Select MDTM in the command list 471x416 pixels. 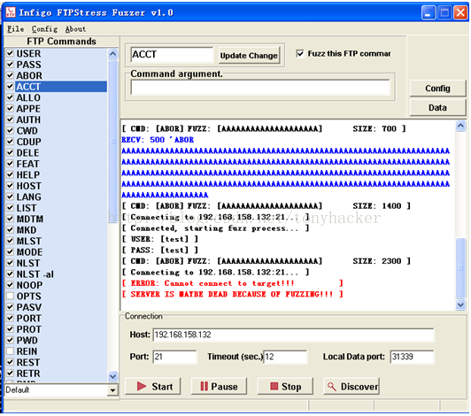(x=29, y=219)
